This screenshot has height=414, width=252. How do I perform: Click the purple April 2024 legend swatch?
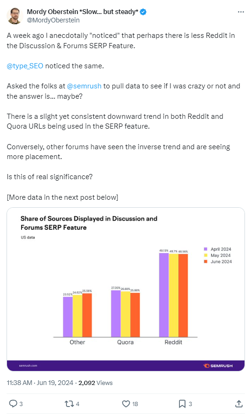click(206, 249)
